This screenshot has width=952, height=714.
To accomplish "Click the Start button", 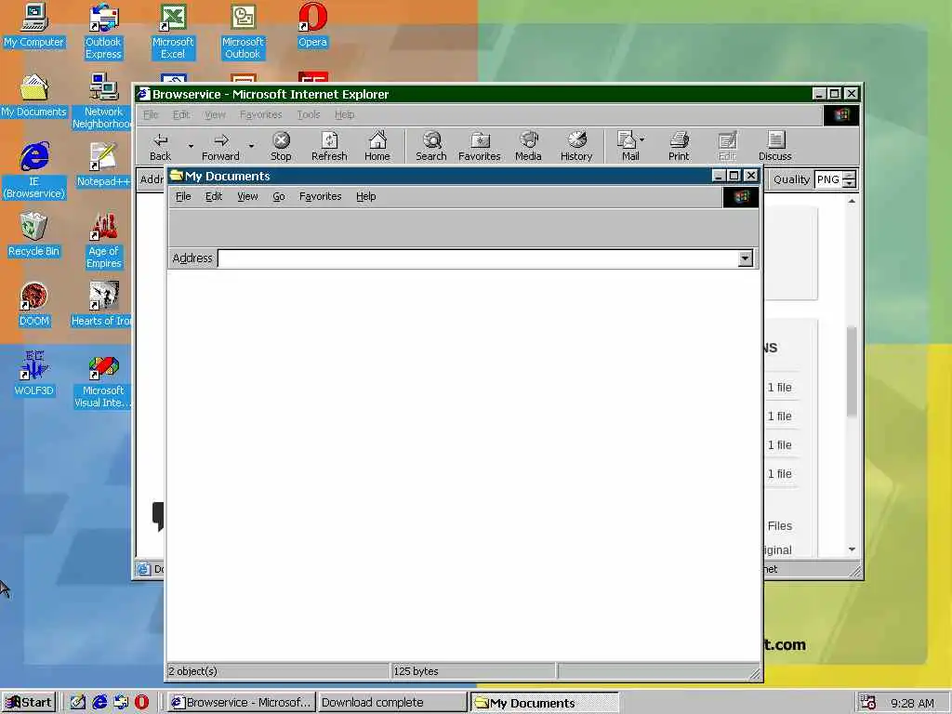I will click(29, 703).
